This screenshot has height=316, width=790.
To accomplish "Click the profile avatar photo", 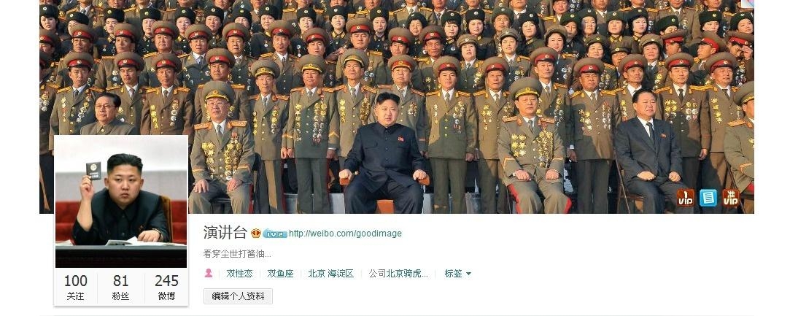I will pos(121,201).
